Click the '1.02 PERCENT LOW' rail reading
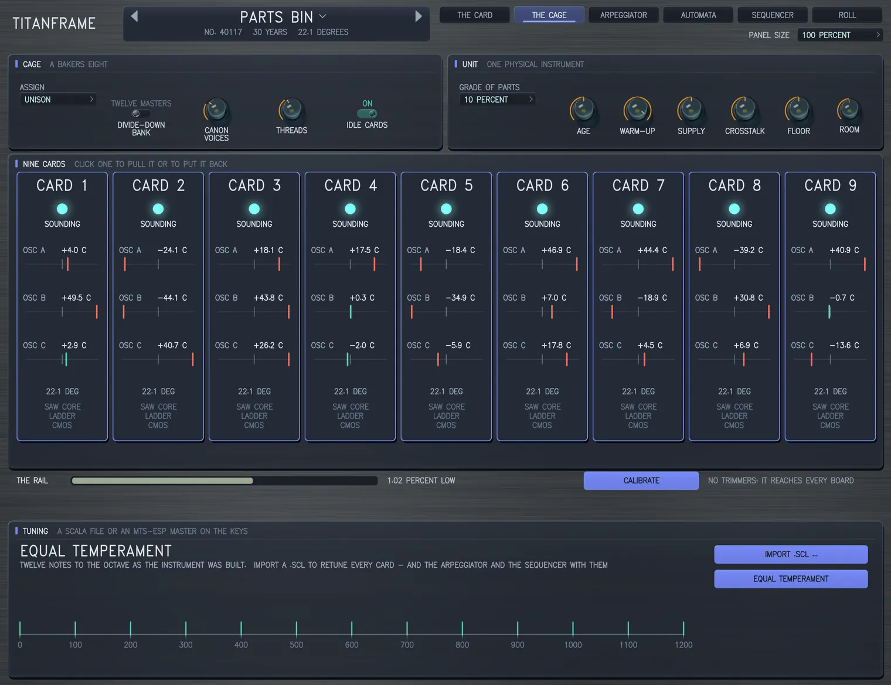Viewport: 891px width, 685px height. [x=421, y=480]
